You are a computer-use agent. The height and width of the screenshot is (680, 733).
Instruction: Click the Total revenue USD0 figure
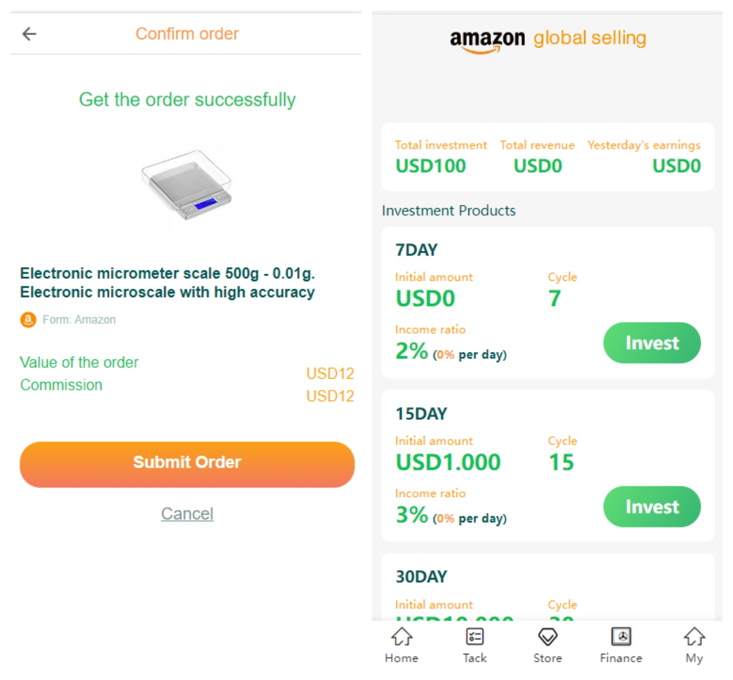click(538, 166)
